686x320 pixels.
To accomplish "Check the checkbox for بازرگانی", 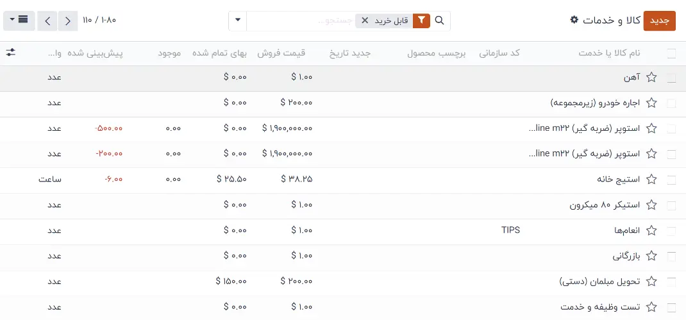I will click(x=671, y=257).
